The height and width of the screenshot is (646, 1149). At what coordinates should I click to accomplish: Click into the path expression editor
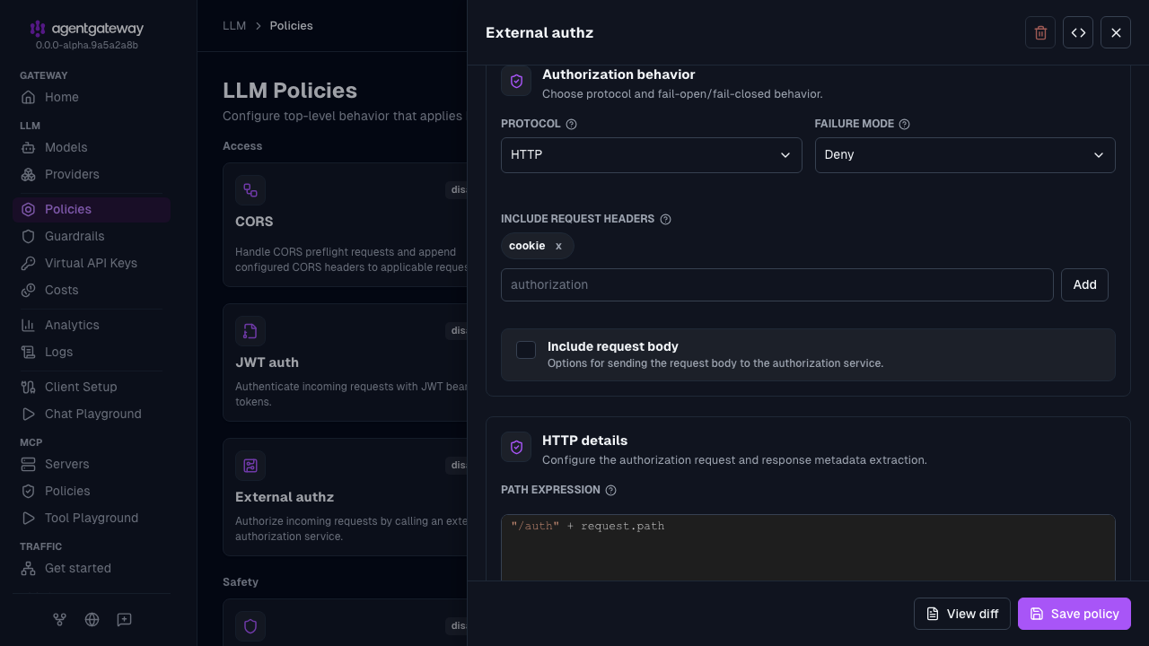[x=808, y=547]
